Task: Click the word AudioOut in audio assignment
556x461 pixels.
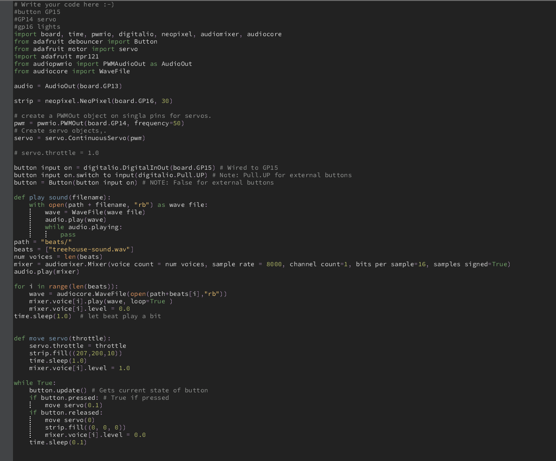Action: [61, 86]
